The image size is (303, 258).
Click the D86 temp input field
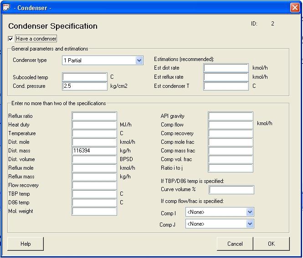tap(94, 202)
